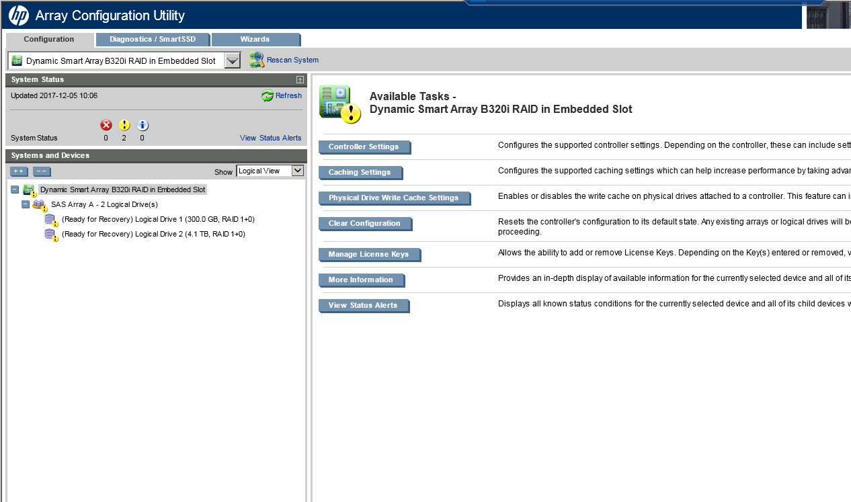Click the server thumbnail image in header
The height and width of the screenshot is (502, 851).
829,15
